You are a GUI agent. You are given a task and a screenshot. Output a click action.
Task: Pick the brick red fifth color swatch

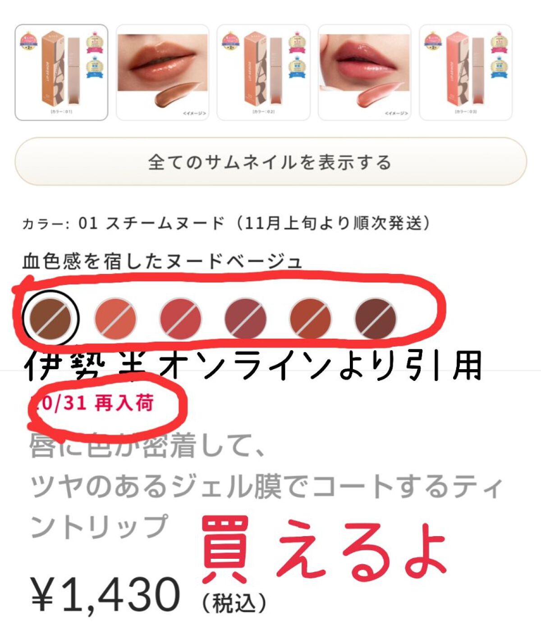pos(311,318)
